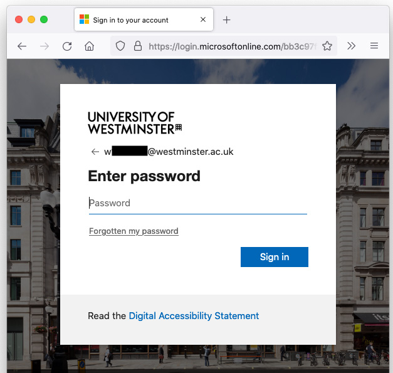
Task: Open the Firefox hamburger menu
Action: [x=374, y=46]
